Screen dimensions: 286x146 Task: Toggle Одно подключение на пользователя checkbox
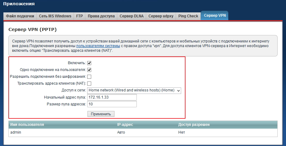(x=89, y=70)
